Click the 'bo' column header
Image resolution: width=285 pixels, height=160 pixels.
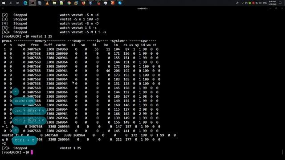106,45
